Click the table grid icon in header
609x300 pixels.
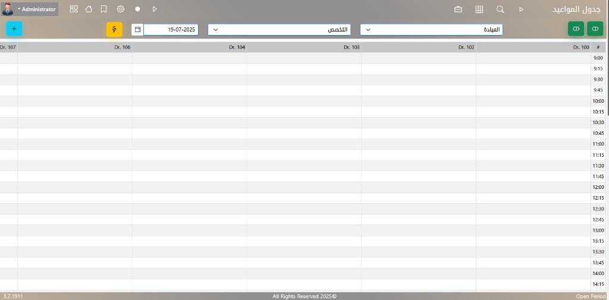(x=479, y=10)
